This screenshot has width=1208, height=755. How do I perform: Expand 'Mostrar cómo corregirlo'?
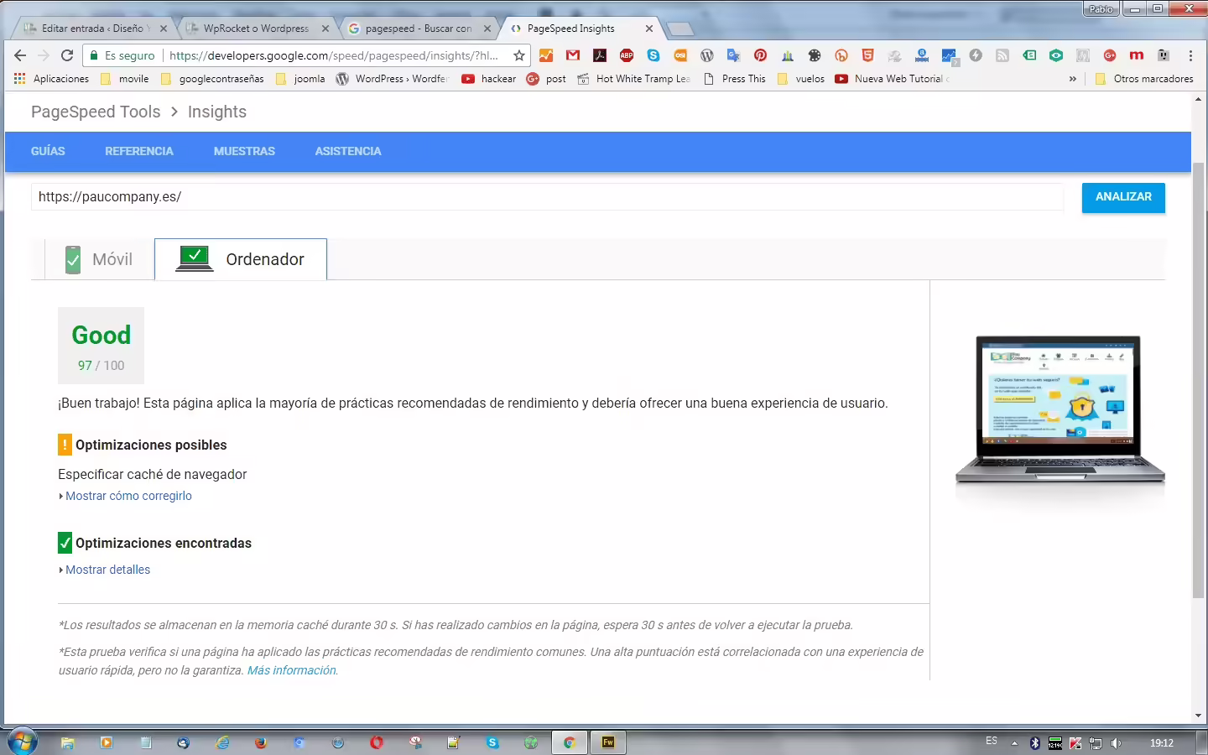click(x=128, y=496)
